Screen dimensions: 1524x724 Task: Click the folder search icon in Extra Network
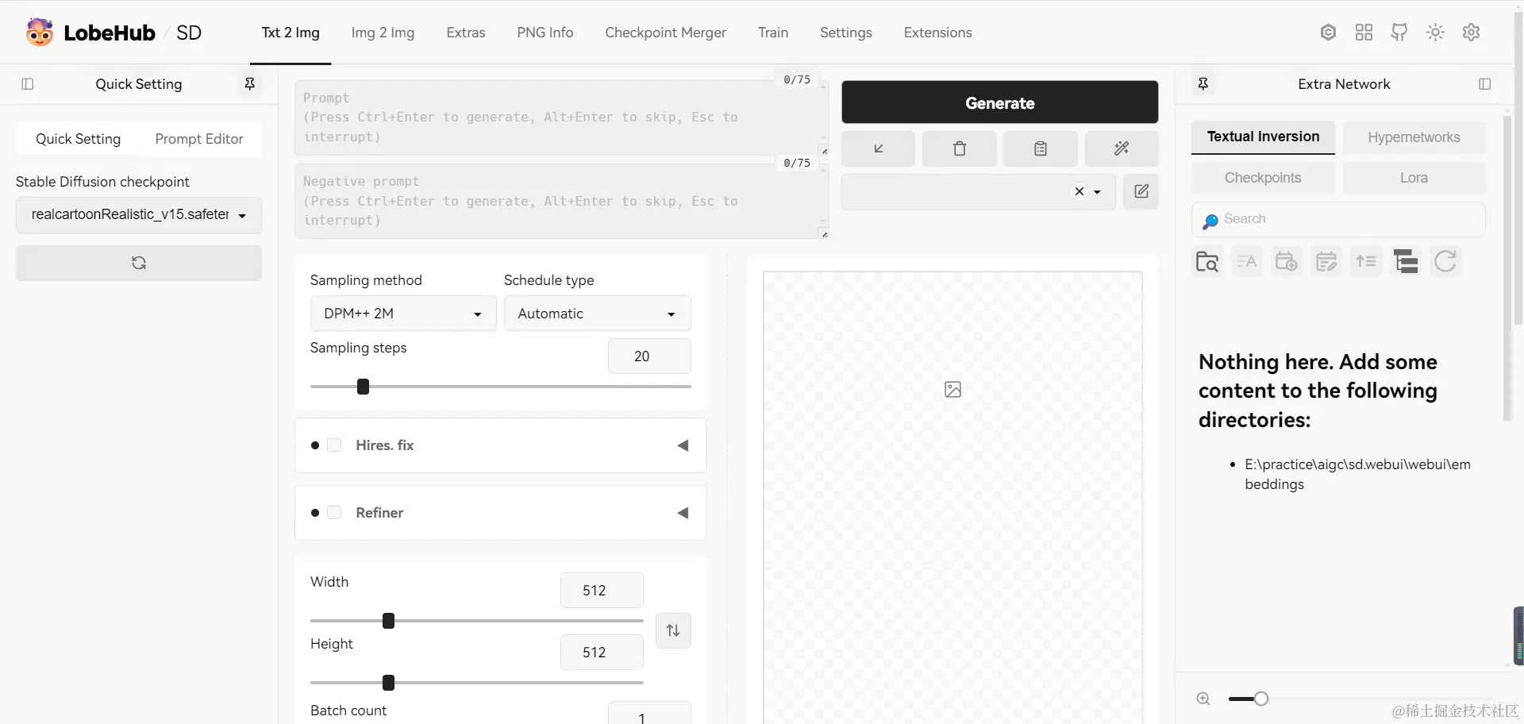tap(1207, 262)
